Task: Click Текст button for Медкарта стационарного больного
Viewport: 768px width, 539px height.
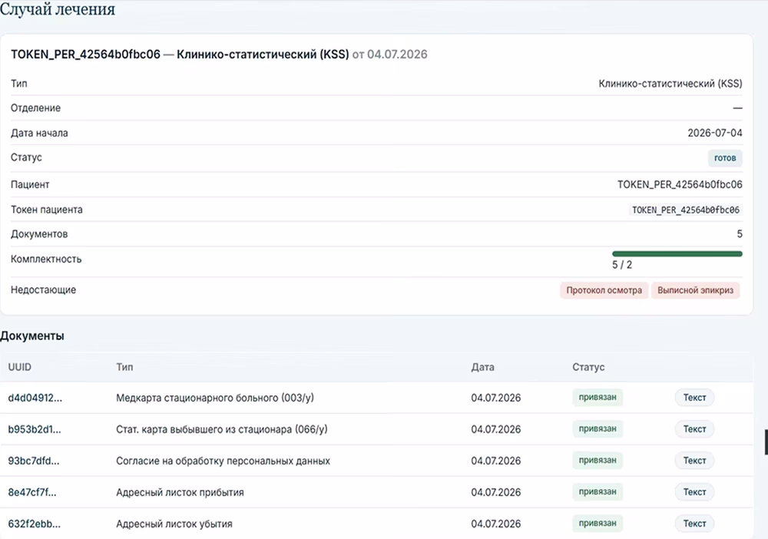Action: (x=694, y=398)
